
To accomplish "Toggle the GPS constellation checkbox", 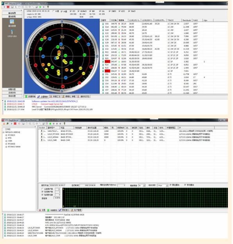I will point(70,11).
